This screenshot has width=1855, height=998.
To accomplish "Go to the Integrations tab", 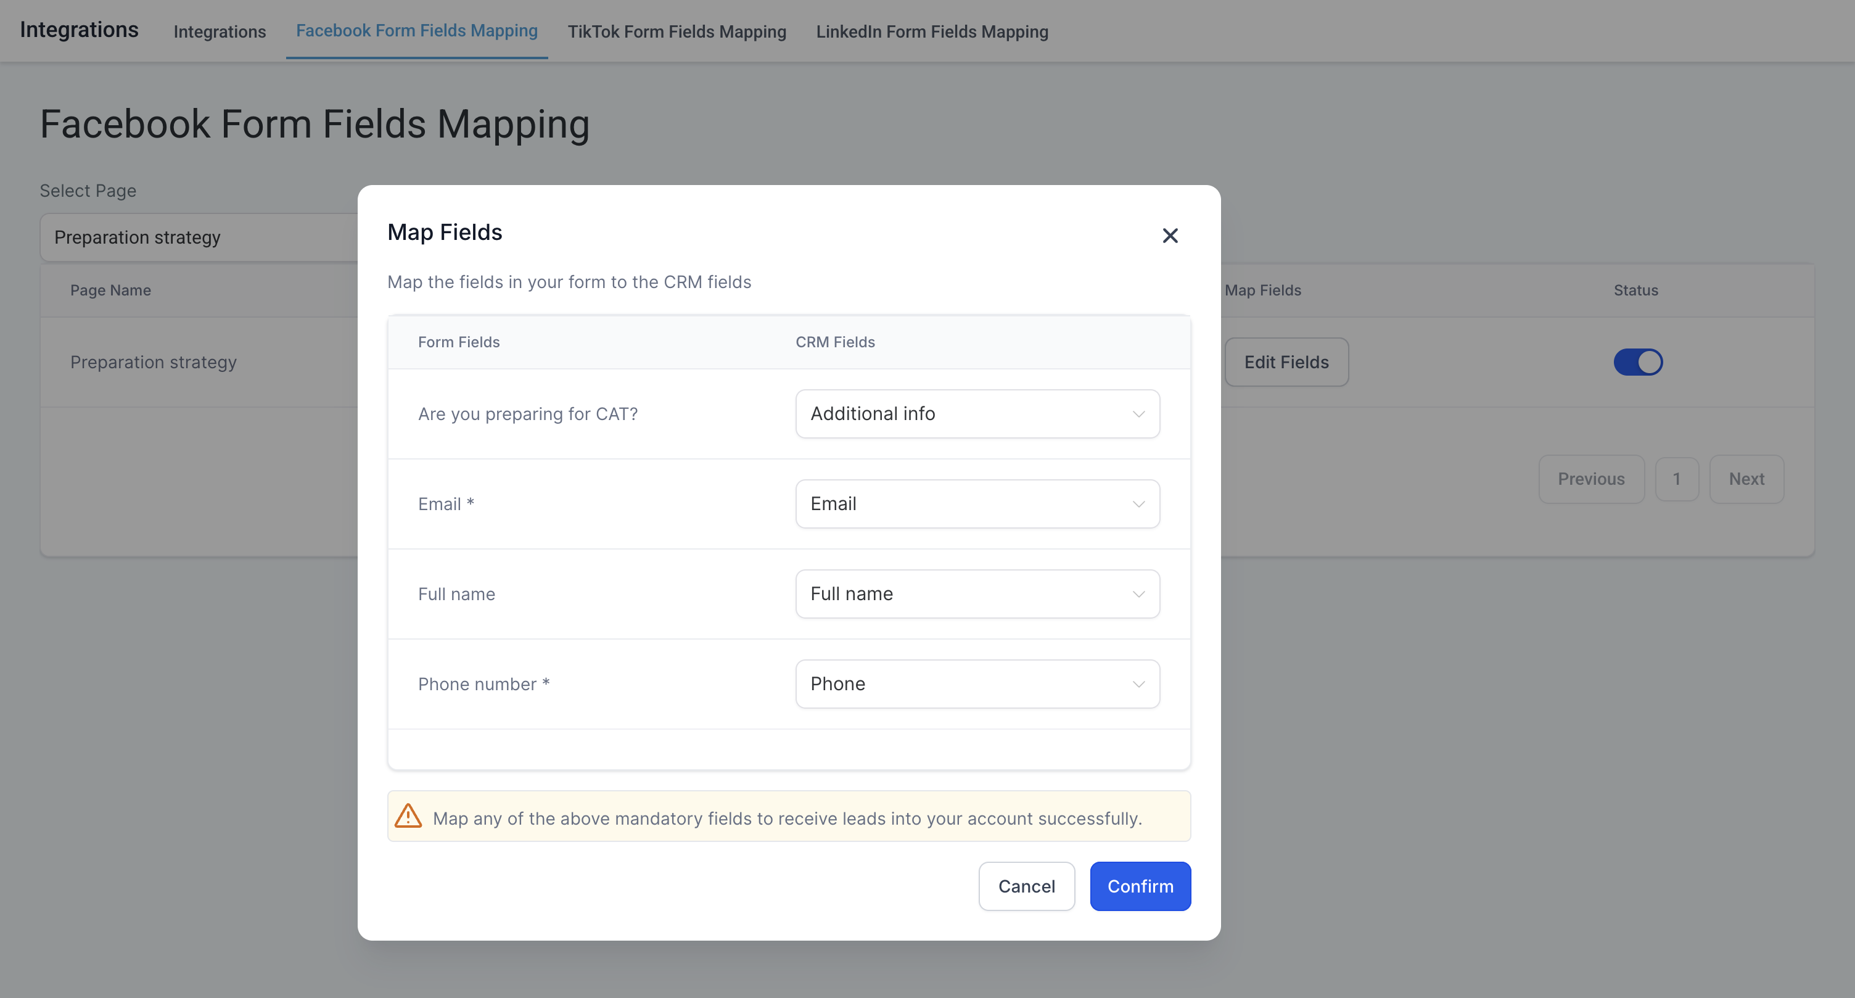I will coord(220,31).
